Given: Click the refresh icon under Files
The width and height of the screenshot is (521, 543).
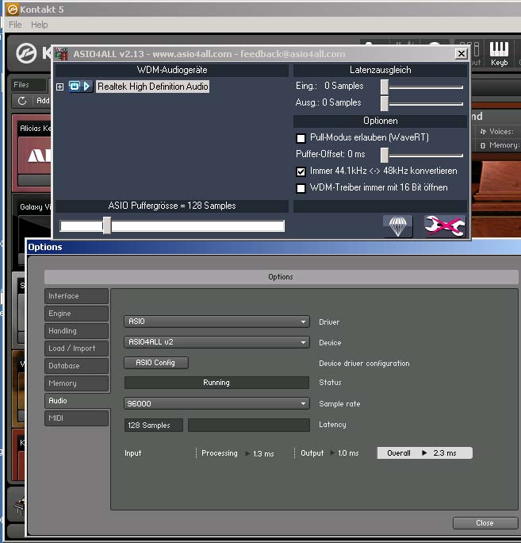Looking at the screenshot, I should tap(21, 101).
